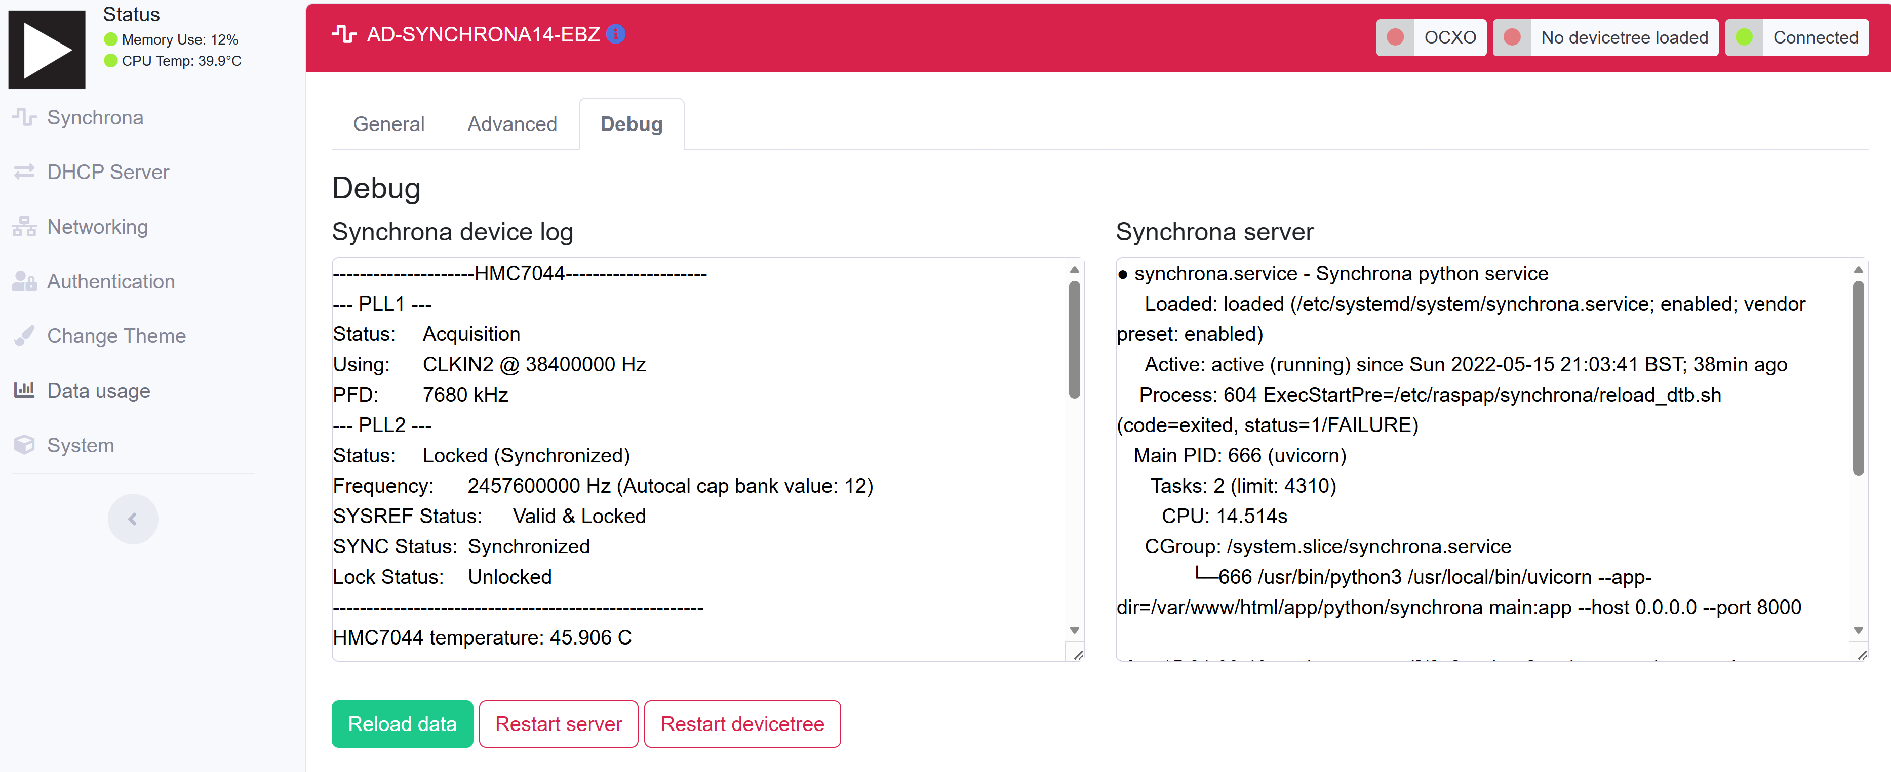
Task: Click the 'Lock Status: Unlocked' line
Action: click(x=442, y=576)
